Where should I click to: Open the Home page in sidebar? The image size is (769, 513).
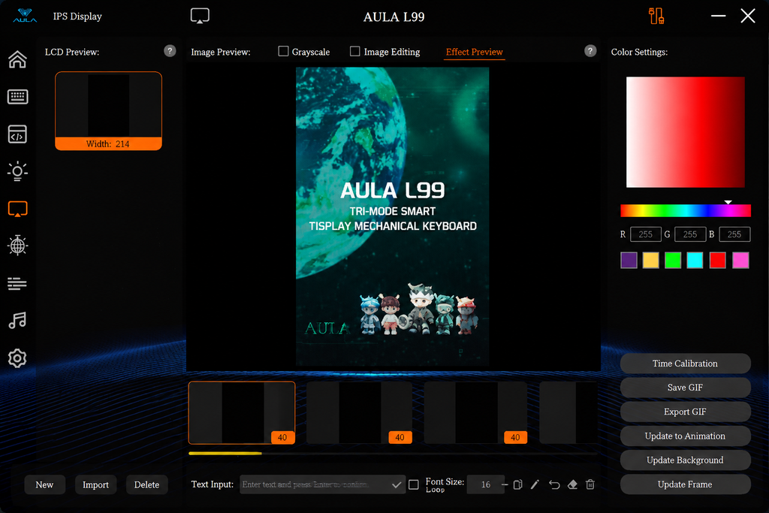[x=18, y=59]
